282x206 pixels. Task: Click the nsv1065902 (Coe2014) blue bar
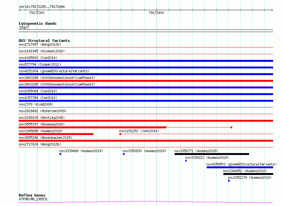(146, 61)
